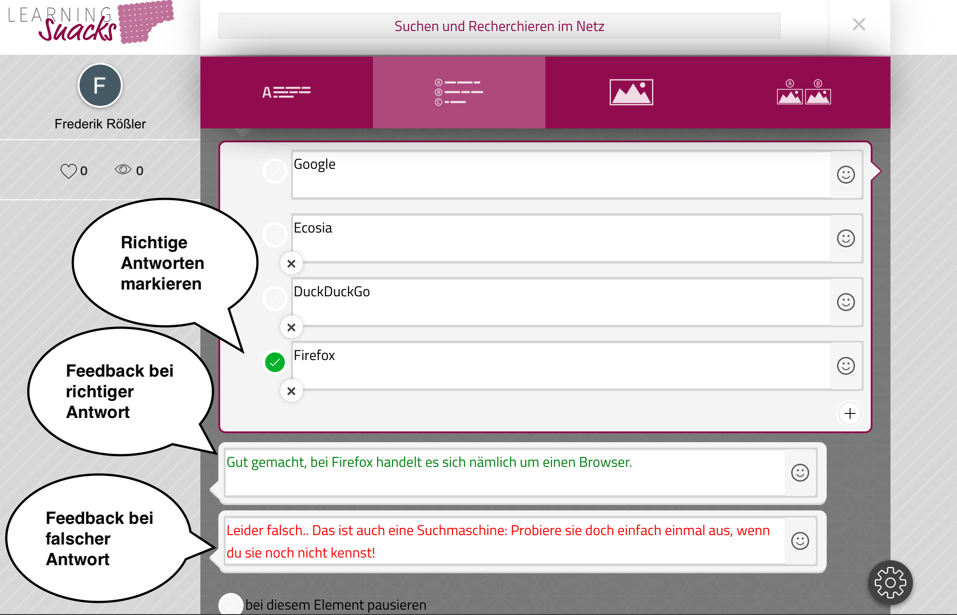This screenshot has height=615, width=957.
Task: Remove the Ecosia answer option
Action: click(x=291, y=264)
